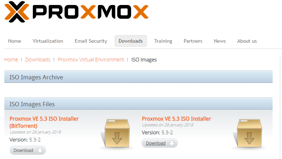This screenshot has height=159, width=282.
Task: Open the Partners menu item
Action: [x=193, y=41]
